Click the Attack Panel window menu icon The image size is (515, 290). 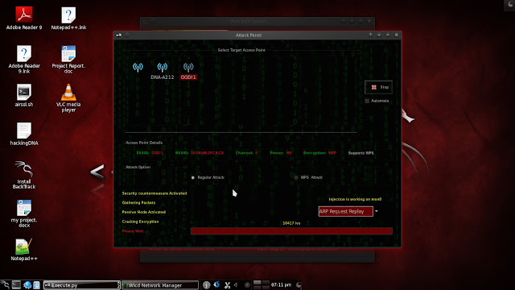click(x=118, y=35)
